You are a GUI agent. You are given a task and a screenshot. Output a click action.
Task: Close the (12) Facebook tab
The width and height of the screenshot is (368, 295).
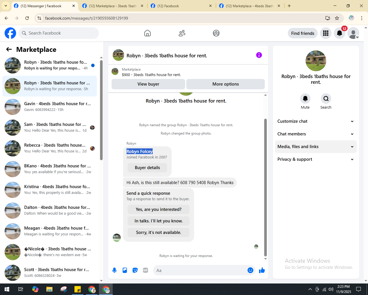[x=210, y=6]
